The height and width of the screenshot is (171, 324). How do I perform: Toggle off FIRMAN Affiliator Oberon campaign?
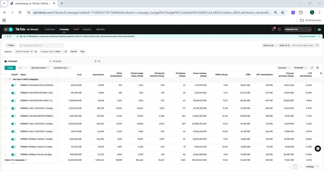click(13, 147)
